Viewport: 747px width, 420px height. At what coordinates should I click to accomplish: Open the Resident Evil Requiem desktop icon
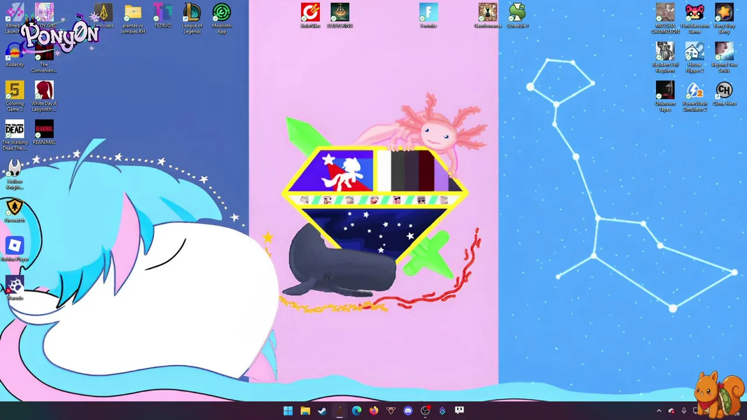click(x=665, y=58)
